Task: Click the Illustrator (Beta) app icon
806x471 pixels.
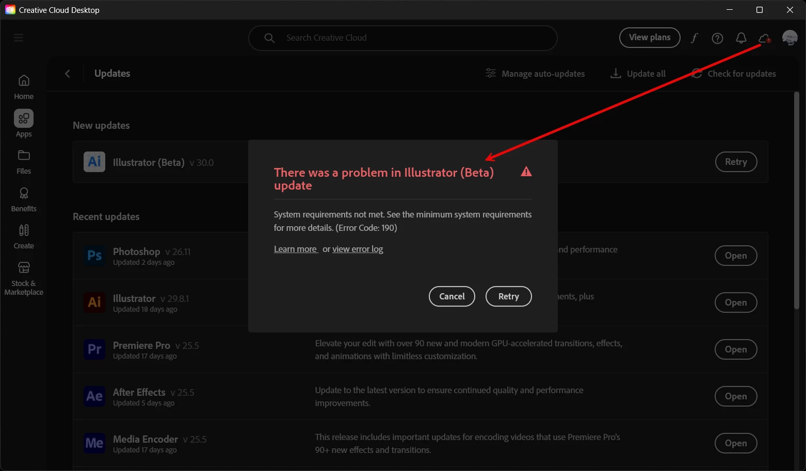Action: [94, 162]
